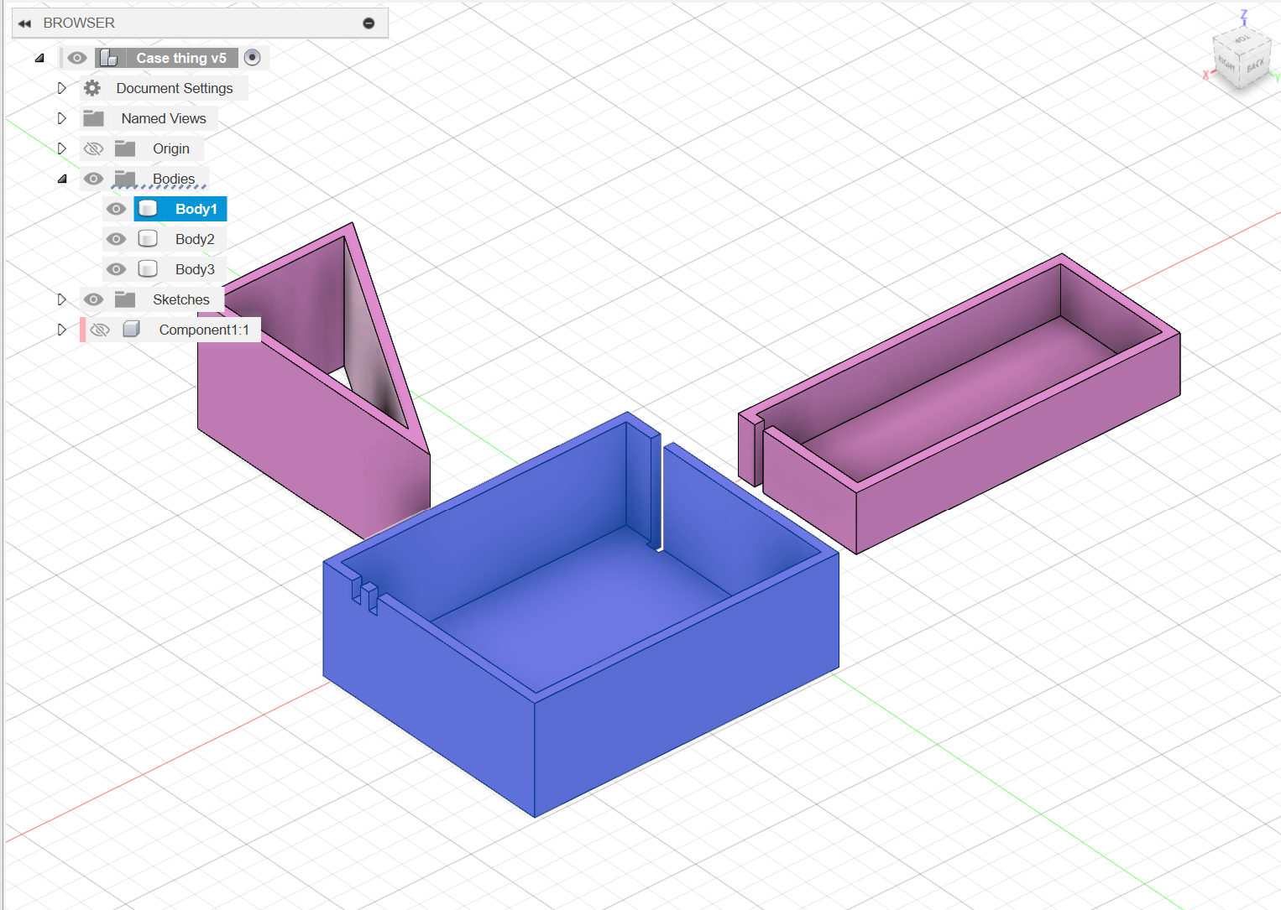
Task: Hide Body2 using its eye icon
Action: (x=117, y=239)
